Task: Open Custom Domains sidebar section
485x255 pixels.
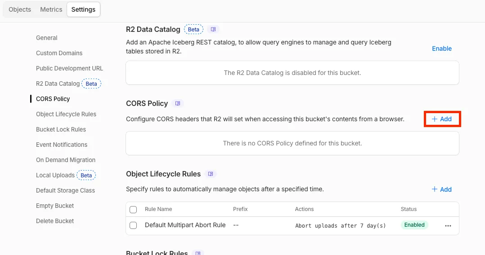Action: click(59, 53)
